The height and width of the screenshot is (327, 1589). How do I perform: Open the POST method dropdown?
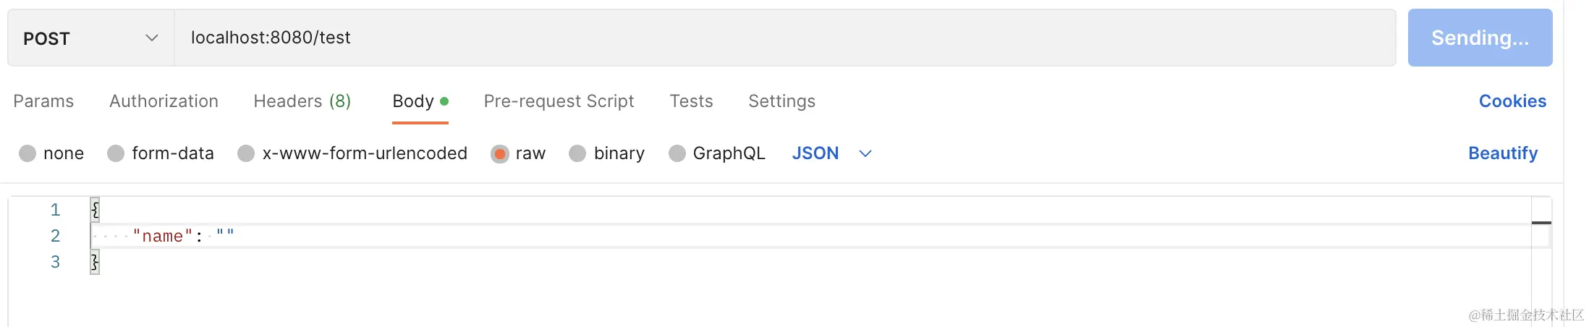(90, 38)
